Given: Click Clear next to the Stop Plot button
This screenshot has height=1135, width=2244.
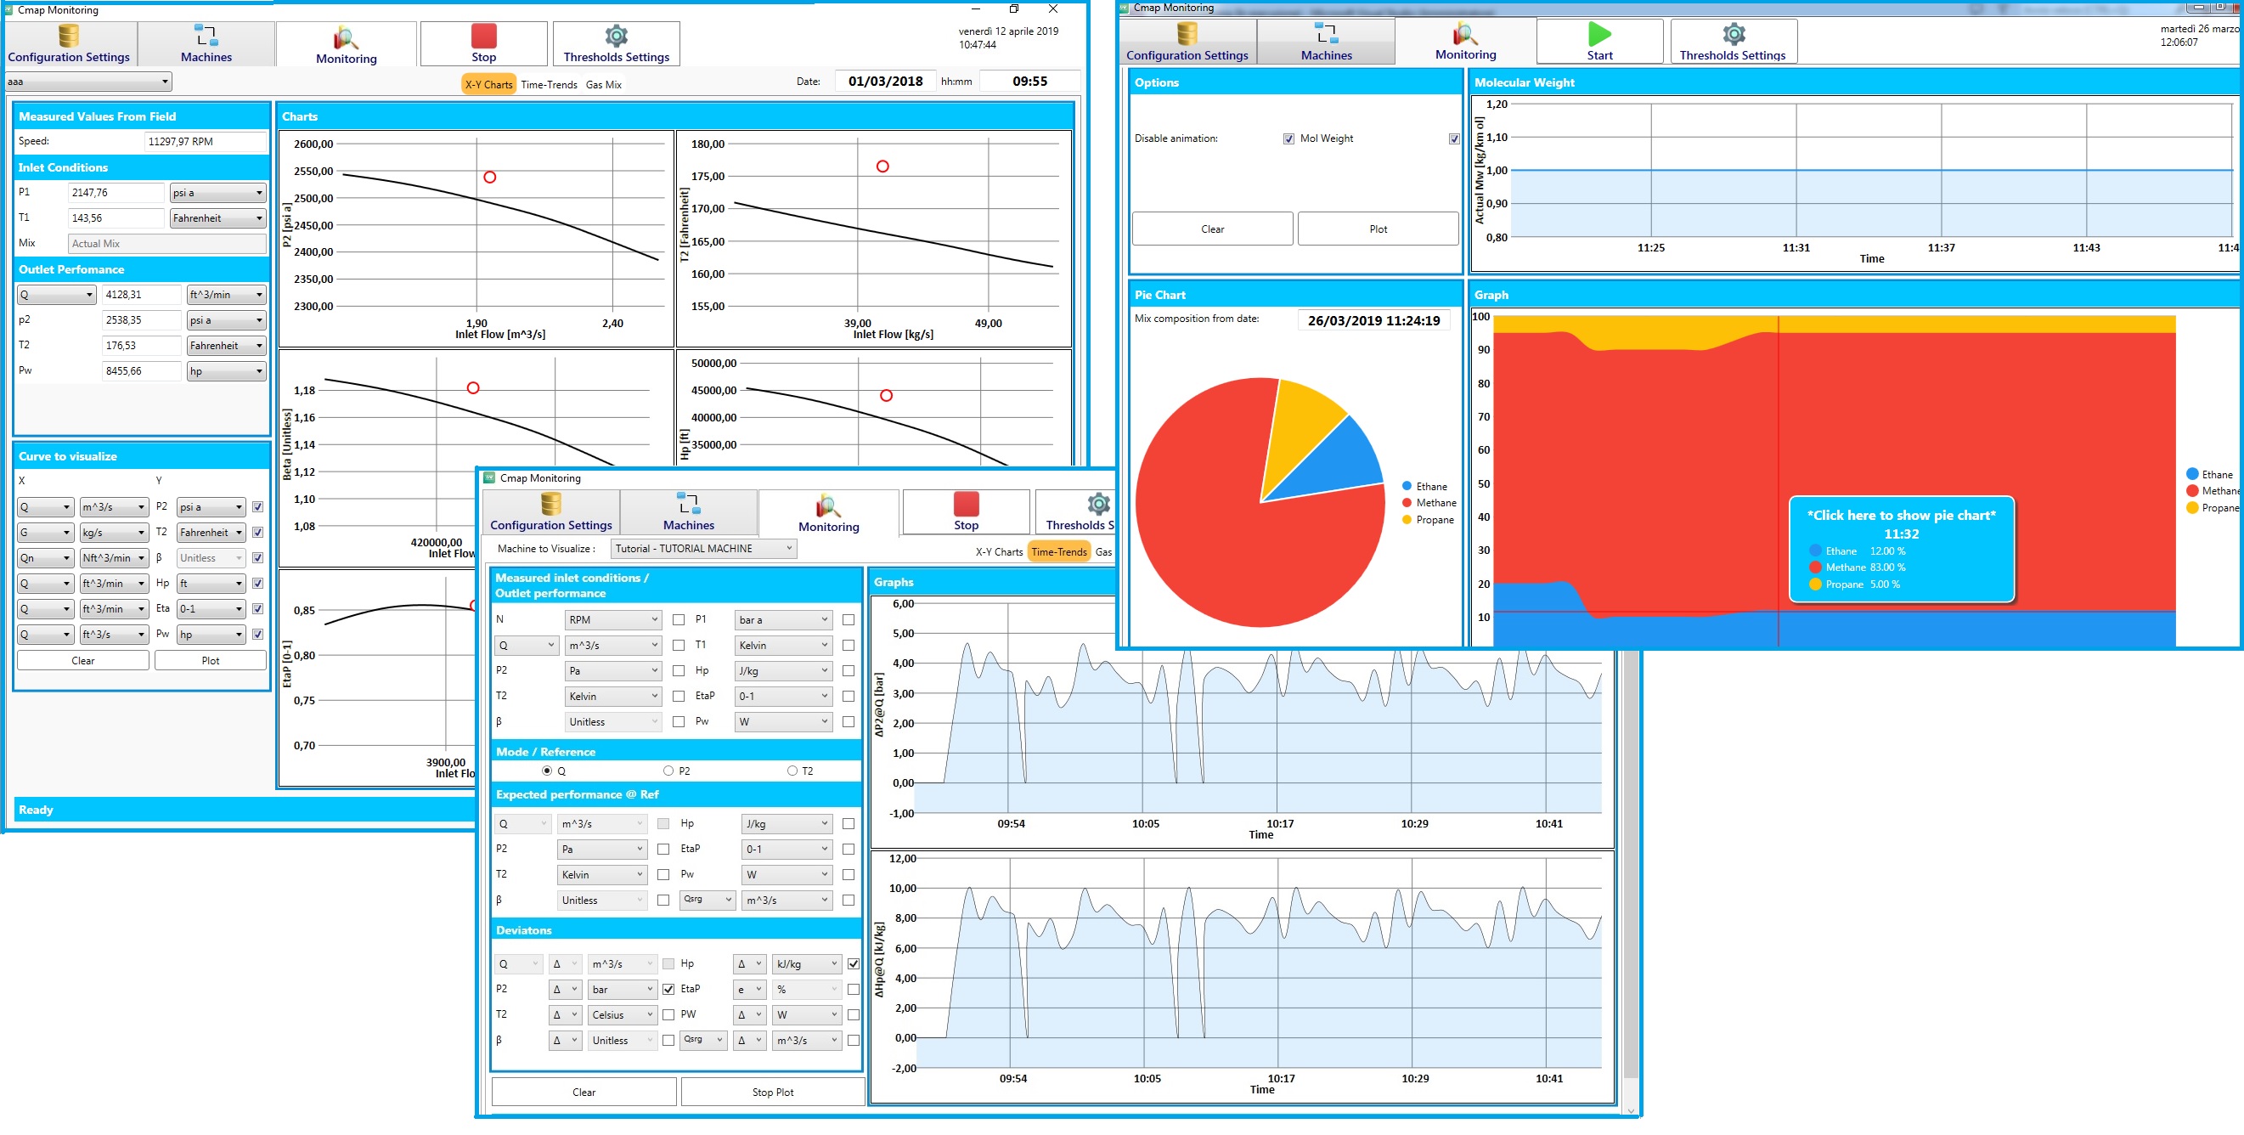Looking at the screenshot, I should tap(584, 1093).
